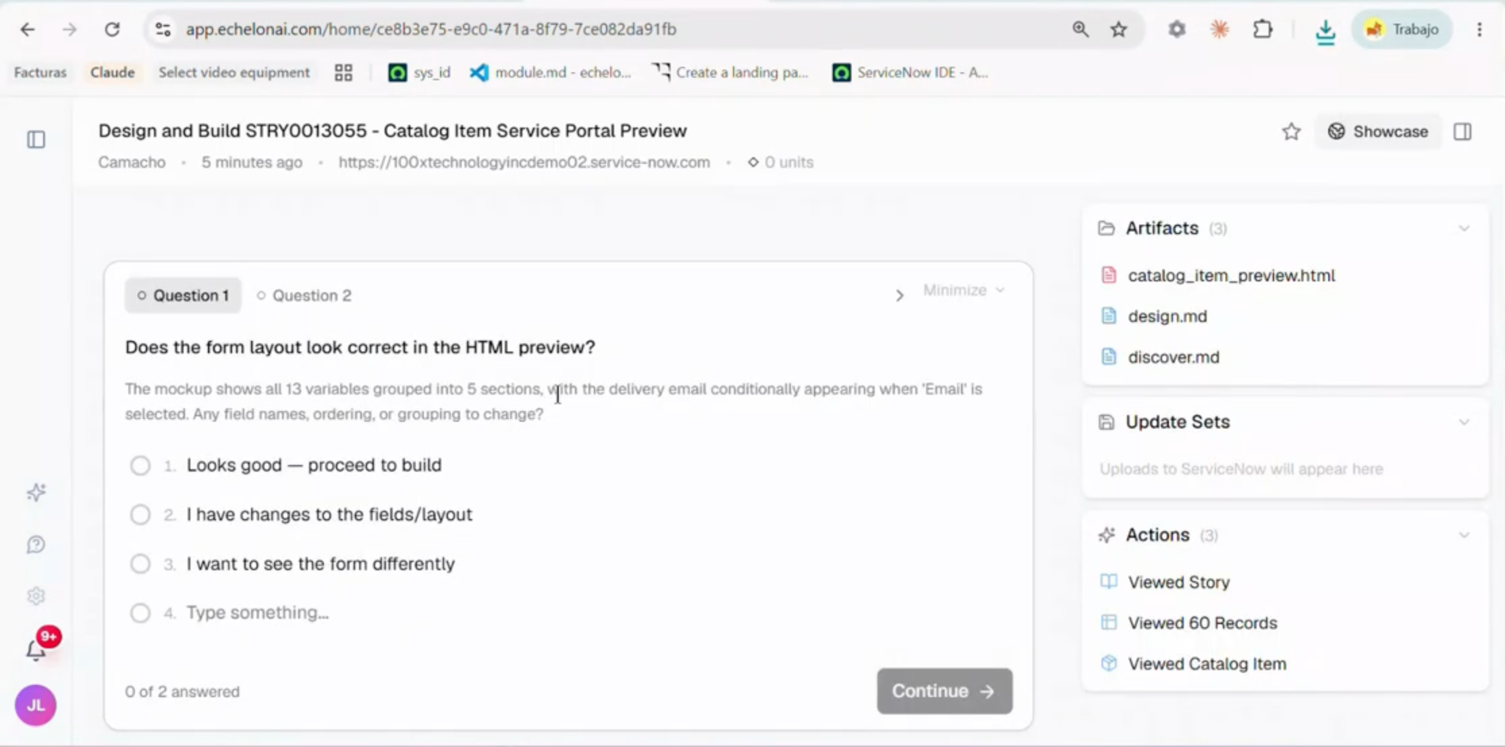Open design.md artifact
The width and height of the screenshot is (1505, 747).
click(1167, 316)
